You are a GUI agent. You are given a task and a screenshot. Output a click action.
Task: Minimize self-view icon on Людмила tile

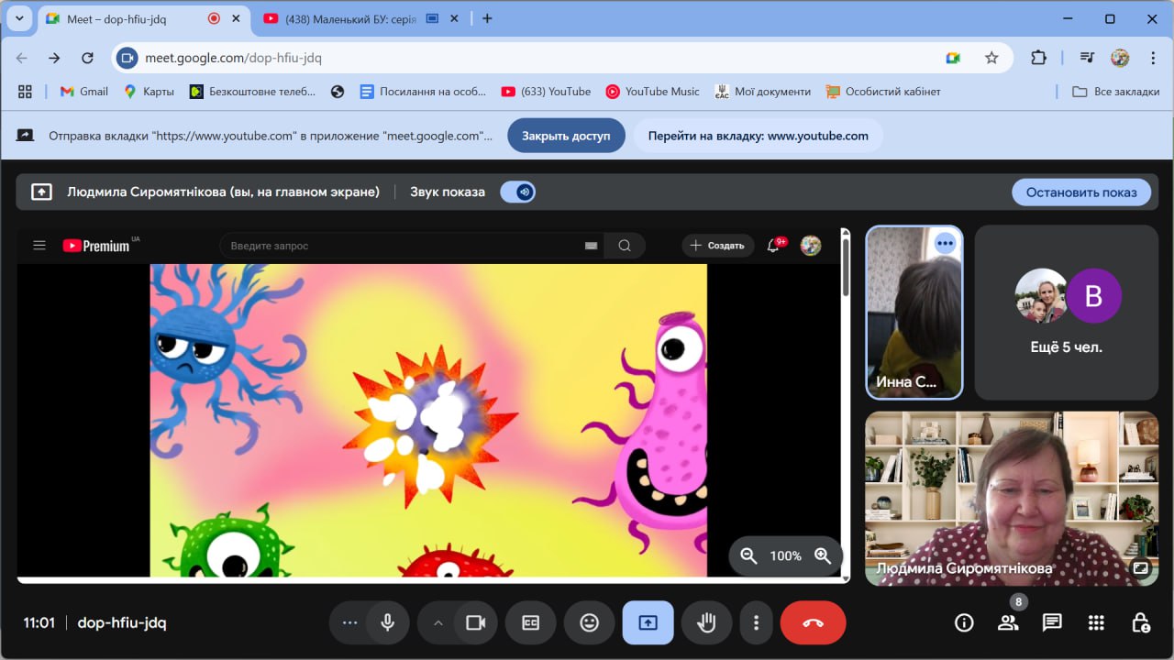[x=1140, y=567]
